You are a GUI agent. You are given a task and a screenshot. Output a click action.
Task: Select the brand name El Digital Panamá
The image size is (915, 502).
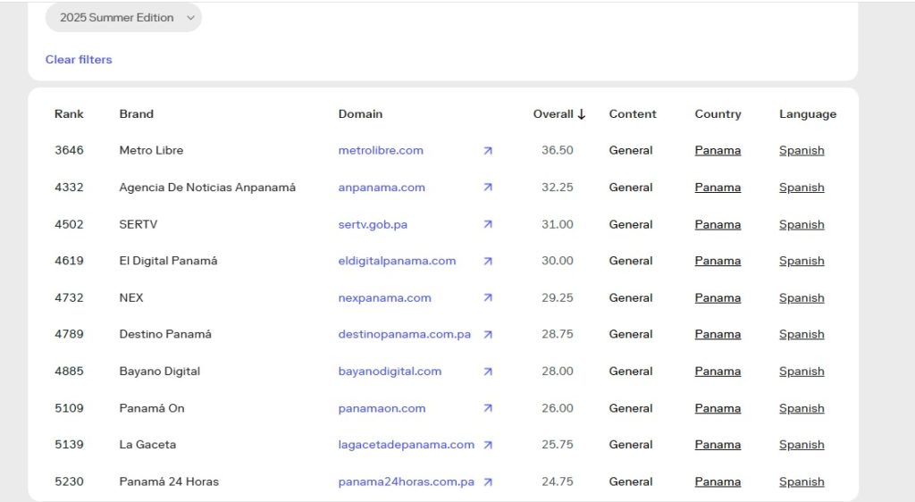168,261
